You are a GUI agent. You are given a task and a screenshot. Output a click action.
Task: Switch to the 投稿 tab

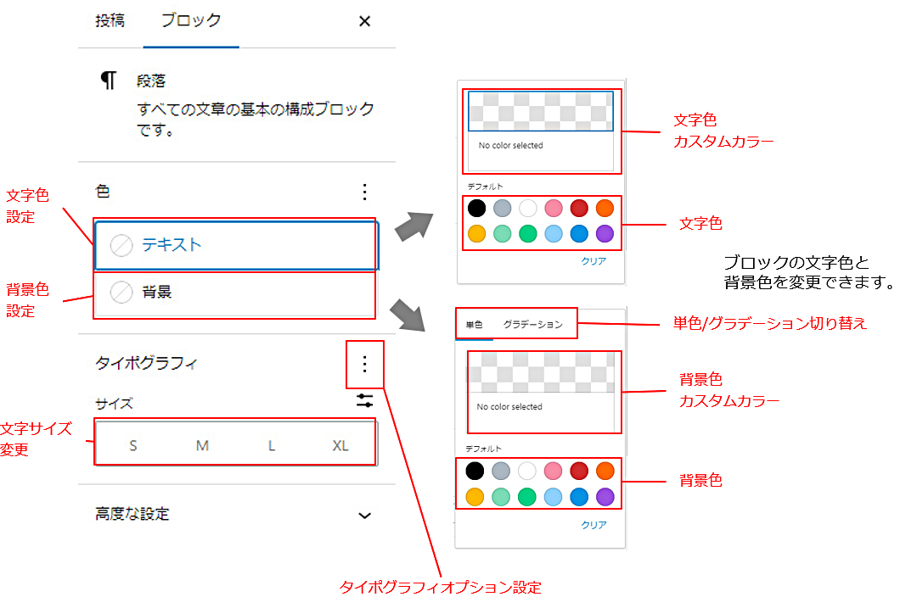[x=110, y=20]
